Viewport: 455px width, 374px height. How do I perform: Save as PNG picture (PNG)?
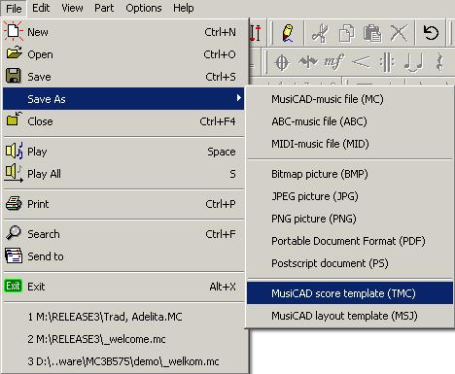(x=350, y=219)
